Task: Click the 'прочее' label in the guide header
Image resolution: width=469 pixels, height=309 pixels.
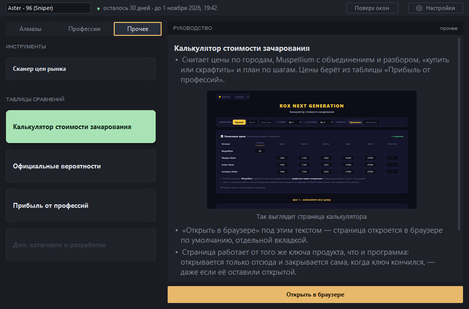Action: [x=449, y=28]
